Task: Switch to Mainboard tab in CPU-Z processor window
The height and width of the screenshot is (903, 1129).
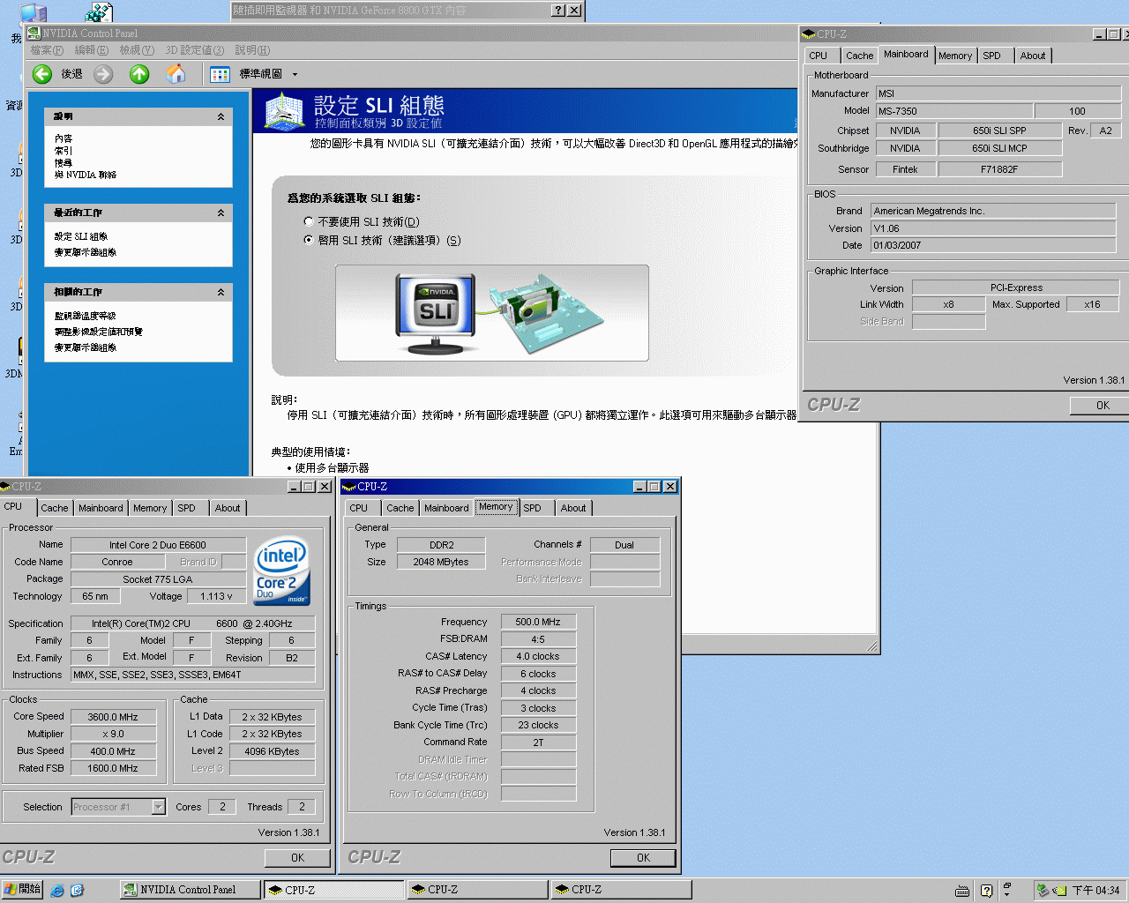Action: click(x=101, y=508)
